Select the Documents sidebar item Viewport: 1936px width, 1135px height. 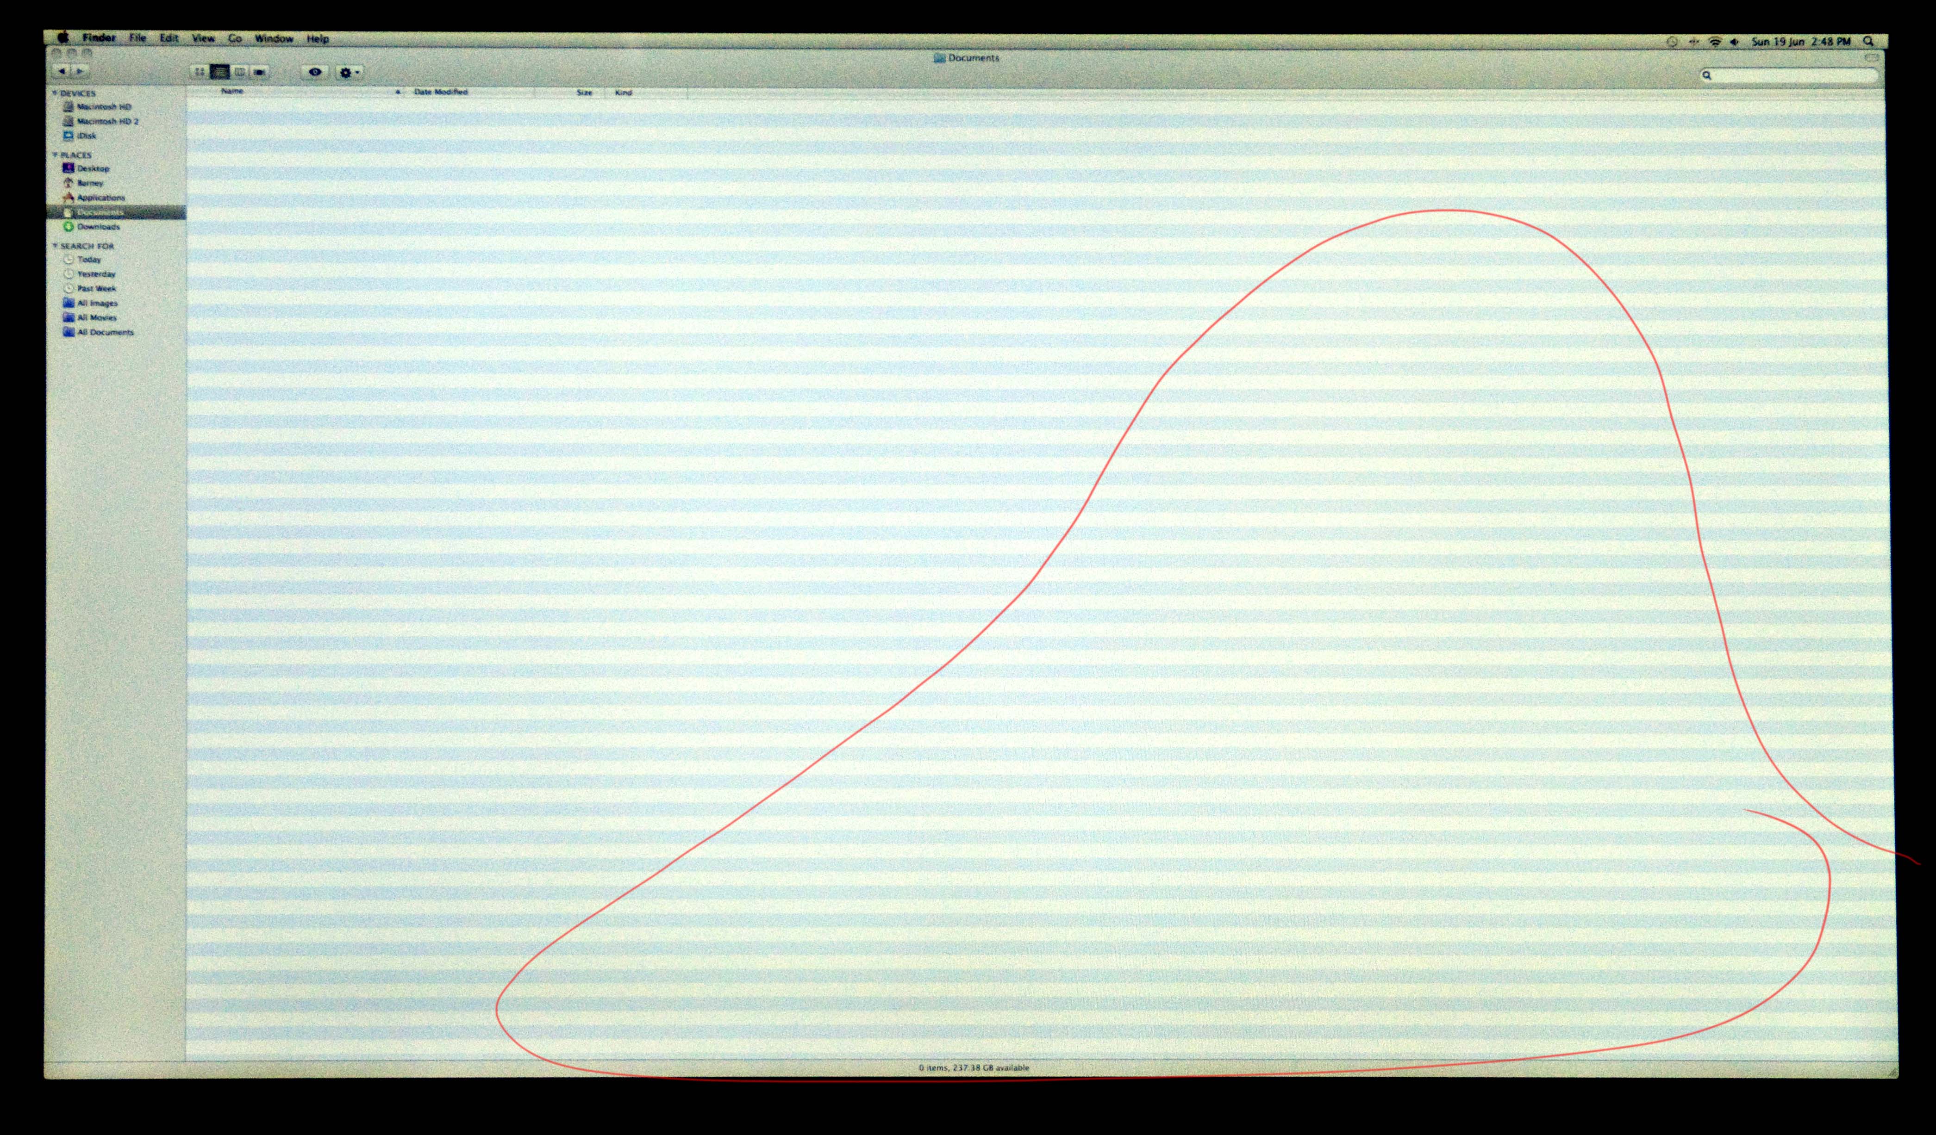click(x=115, y=212)
